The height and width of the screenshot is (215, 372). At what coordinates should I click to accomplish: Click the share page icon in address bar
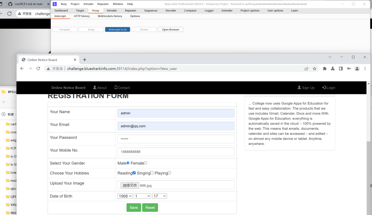point(307,69)
